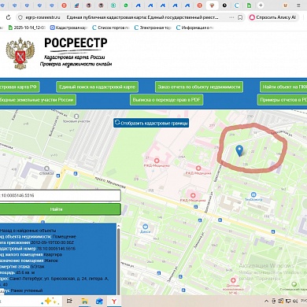Viewport: 307px width, 307px height.
Task: Open the 'Список торгов по...' bookmark
Action: [111, 28]
